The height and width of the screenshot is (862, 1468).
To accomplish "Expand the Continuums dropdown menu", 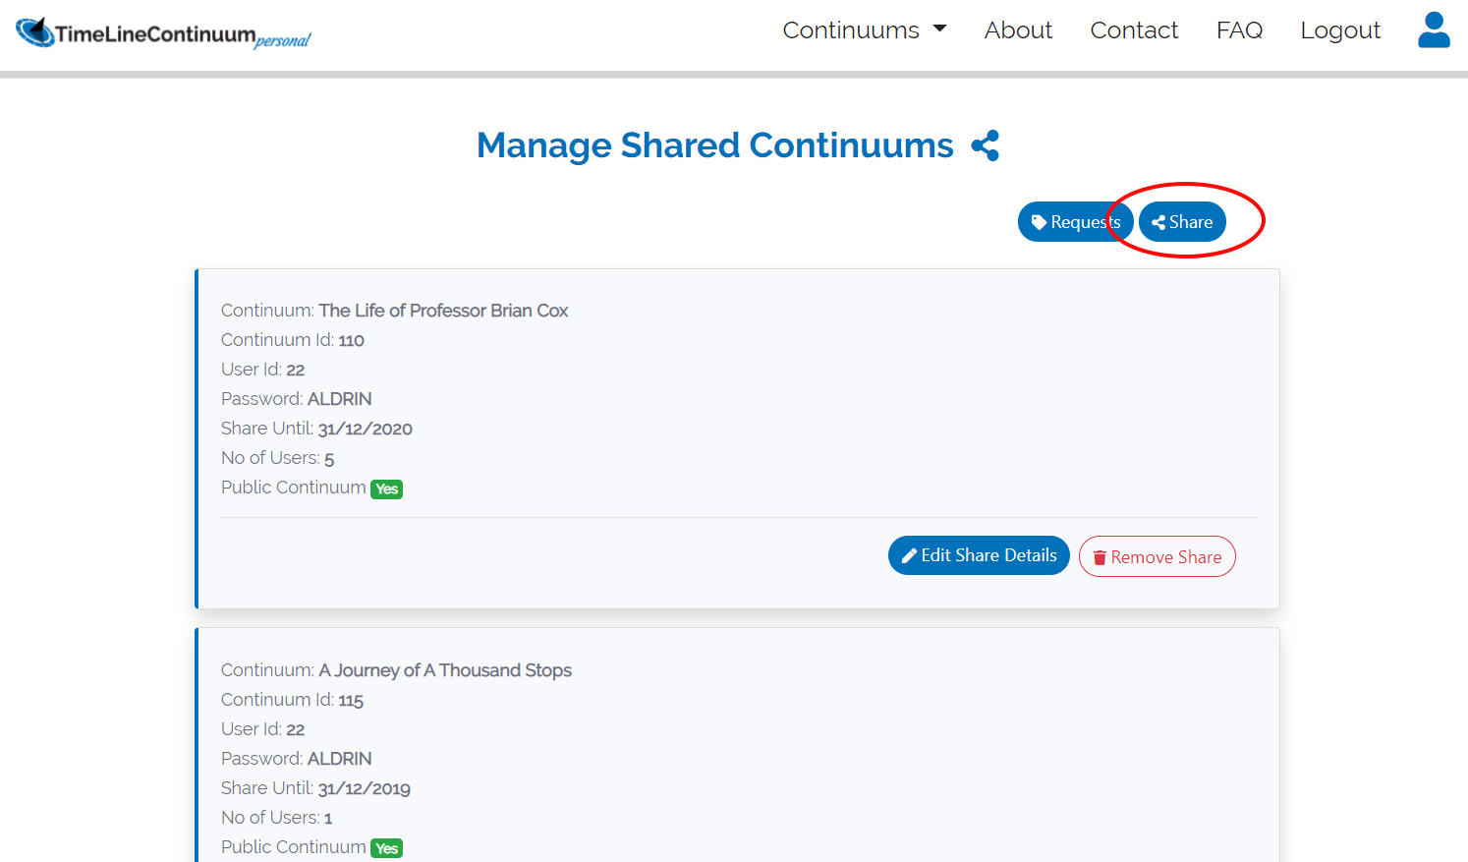I will click(864, 30).
